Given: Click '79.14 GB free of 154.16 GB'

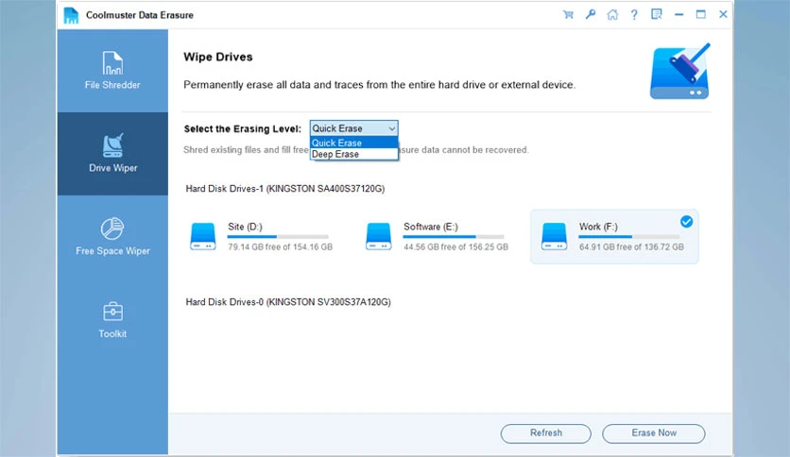Looking at the screenshot, I should coord(280,247).
